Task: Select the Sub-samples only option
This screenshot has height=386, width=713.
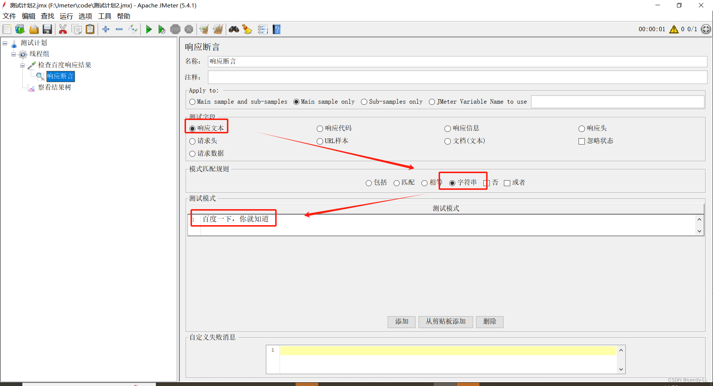Action: (x=364, y=101)
